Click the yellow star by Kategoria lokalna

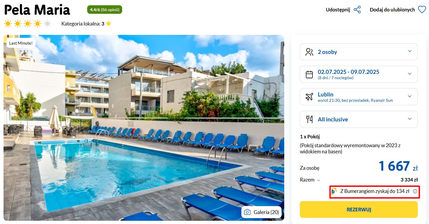(109, 23)
